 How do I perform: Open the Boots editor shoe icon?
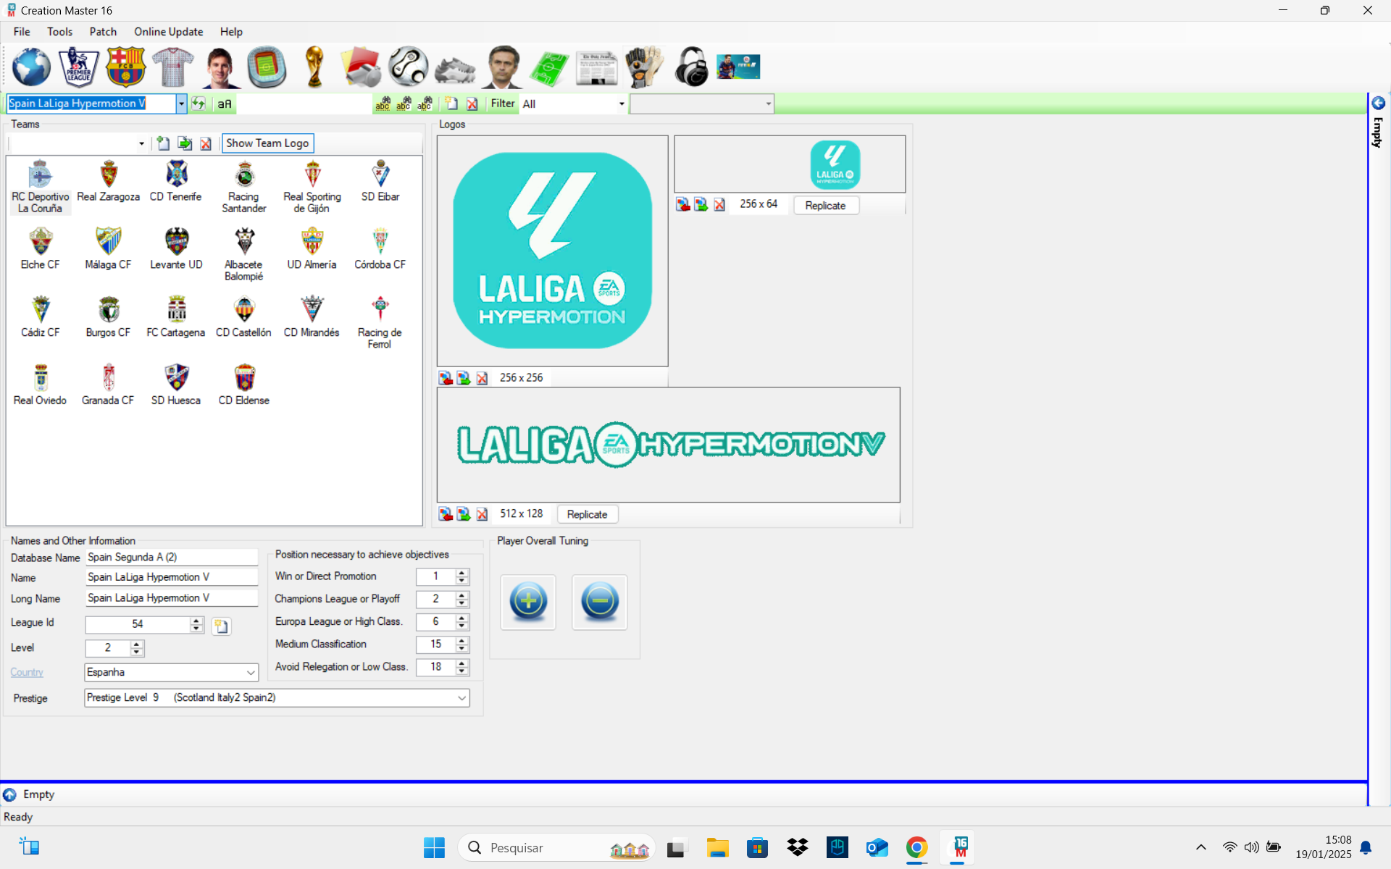[455, 69]
